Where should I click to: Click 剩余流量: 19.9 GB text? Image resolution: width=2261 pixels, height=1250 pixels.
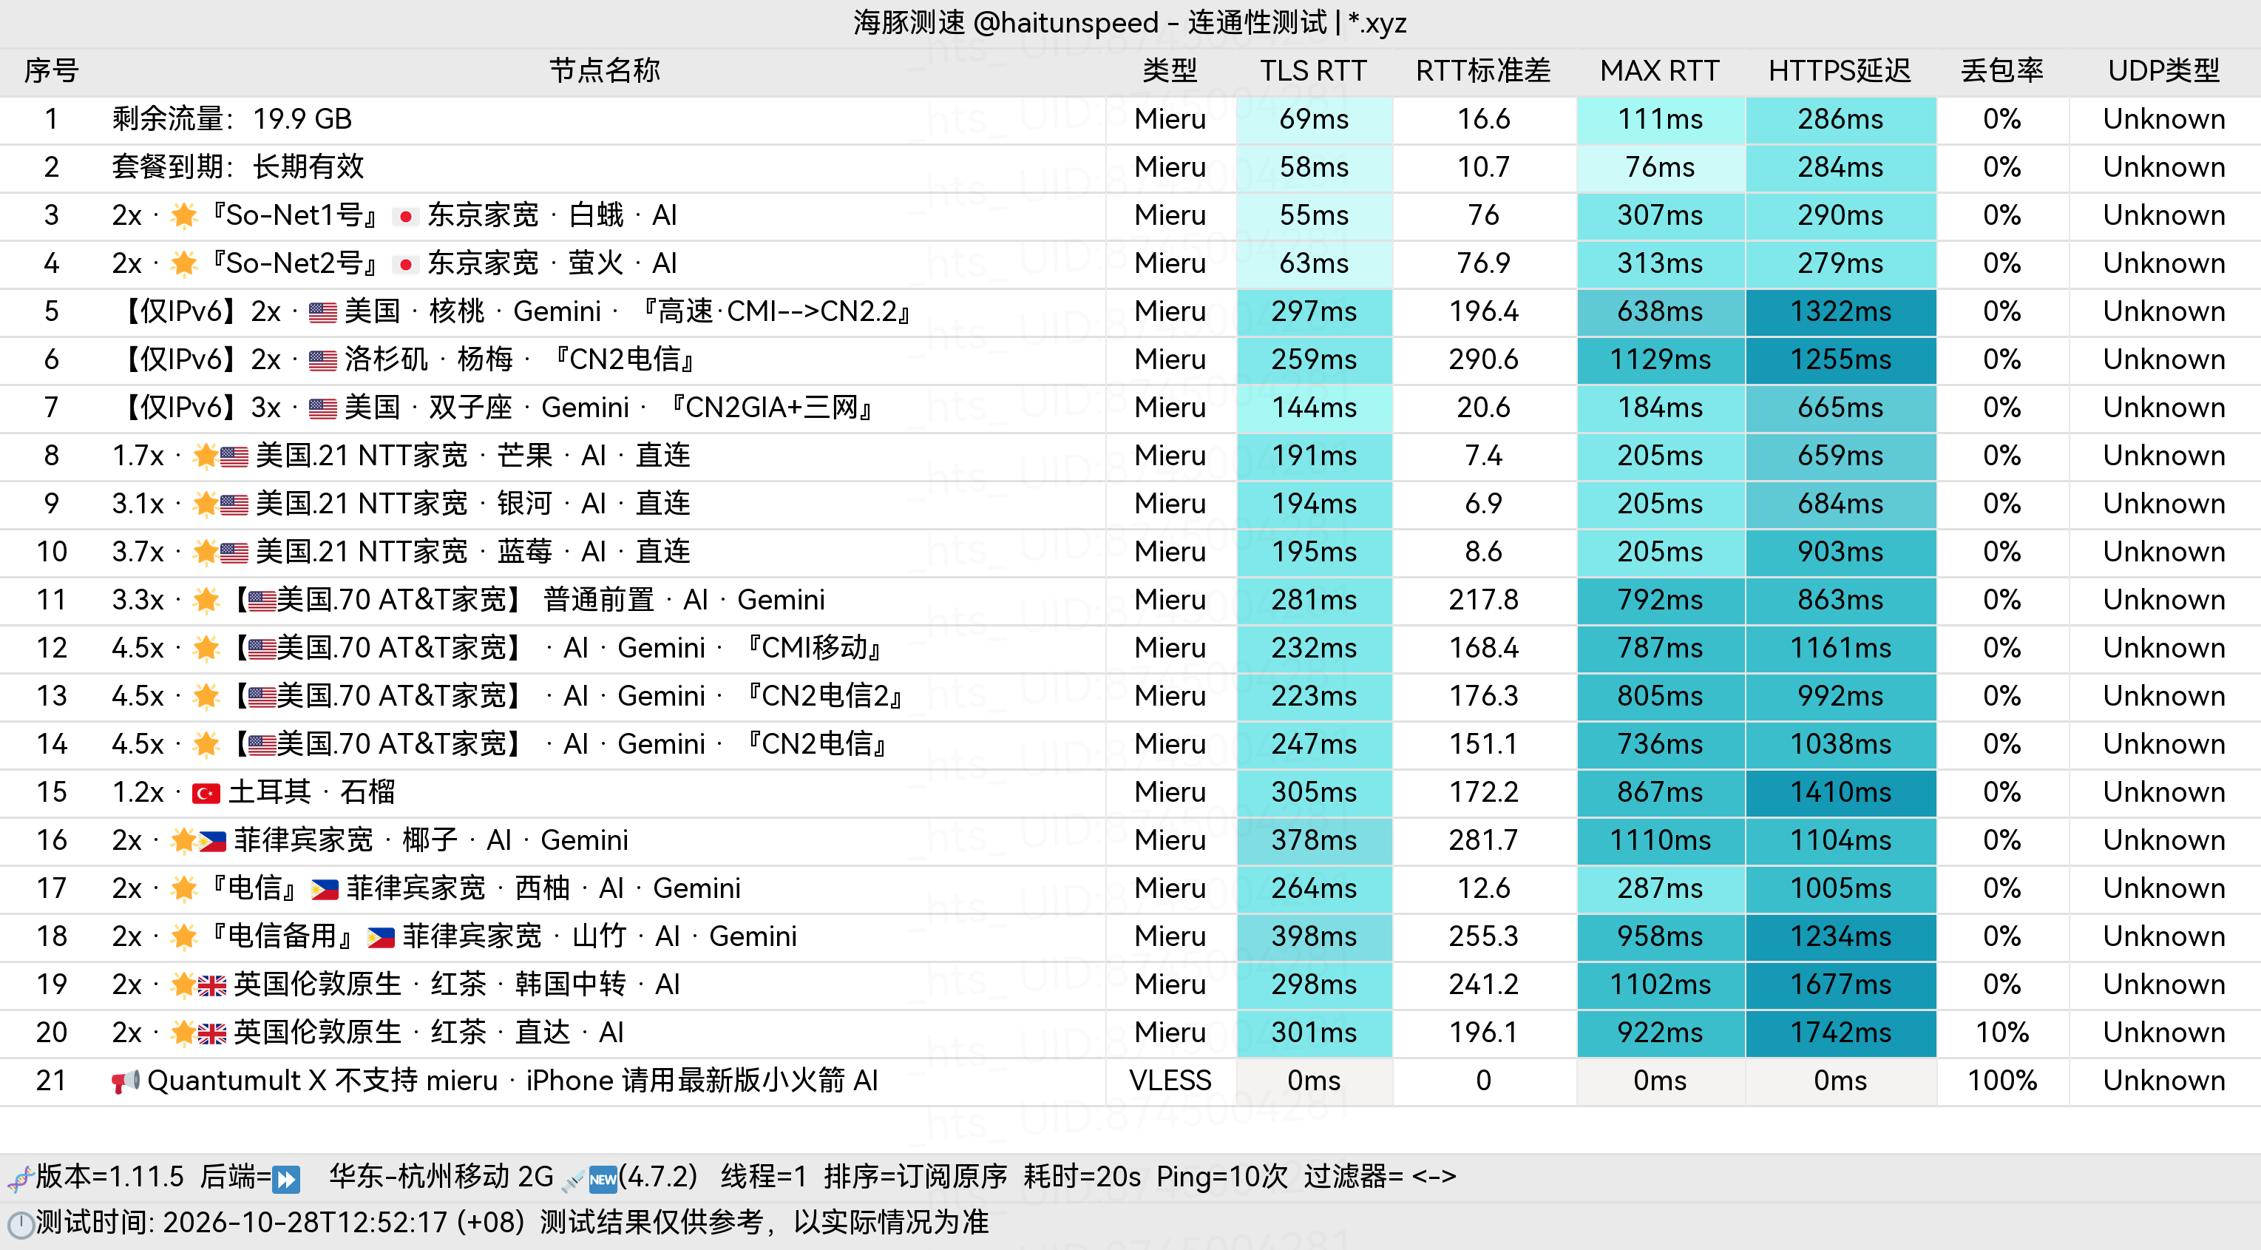pos(231,119)
